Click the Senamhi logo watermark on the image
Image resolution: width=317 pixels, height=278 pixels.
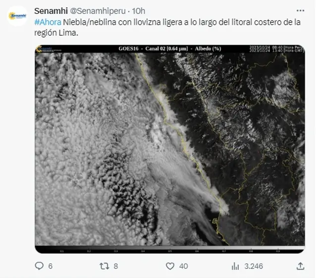(49, 49)
